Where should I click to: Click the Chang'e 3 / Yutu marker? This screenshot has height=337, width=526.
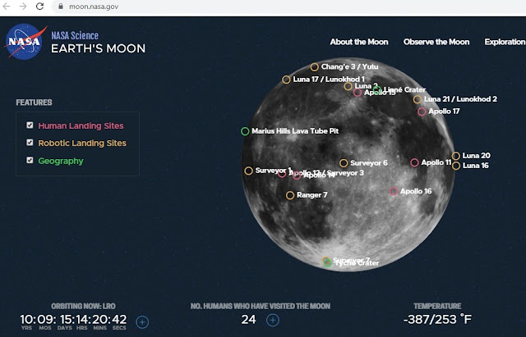coord(314,67)
